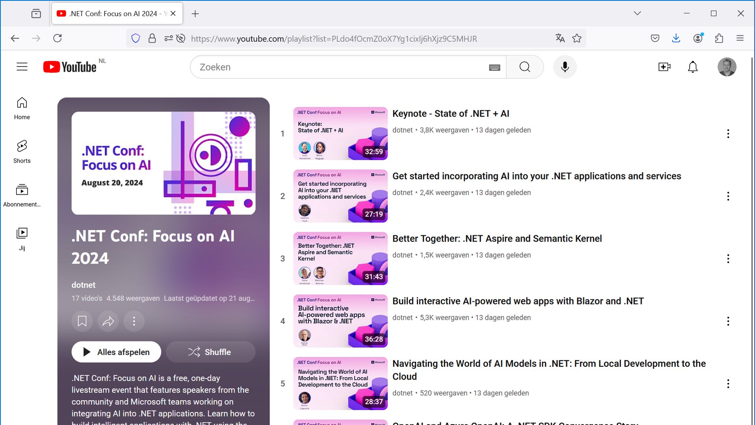Select Home in the sidebar

tap(22, 108)
